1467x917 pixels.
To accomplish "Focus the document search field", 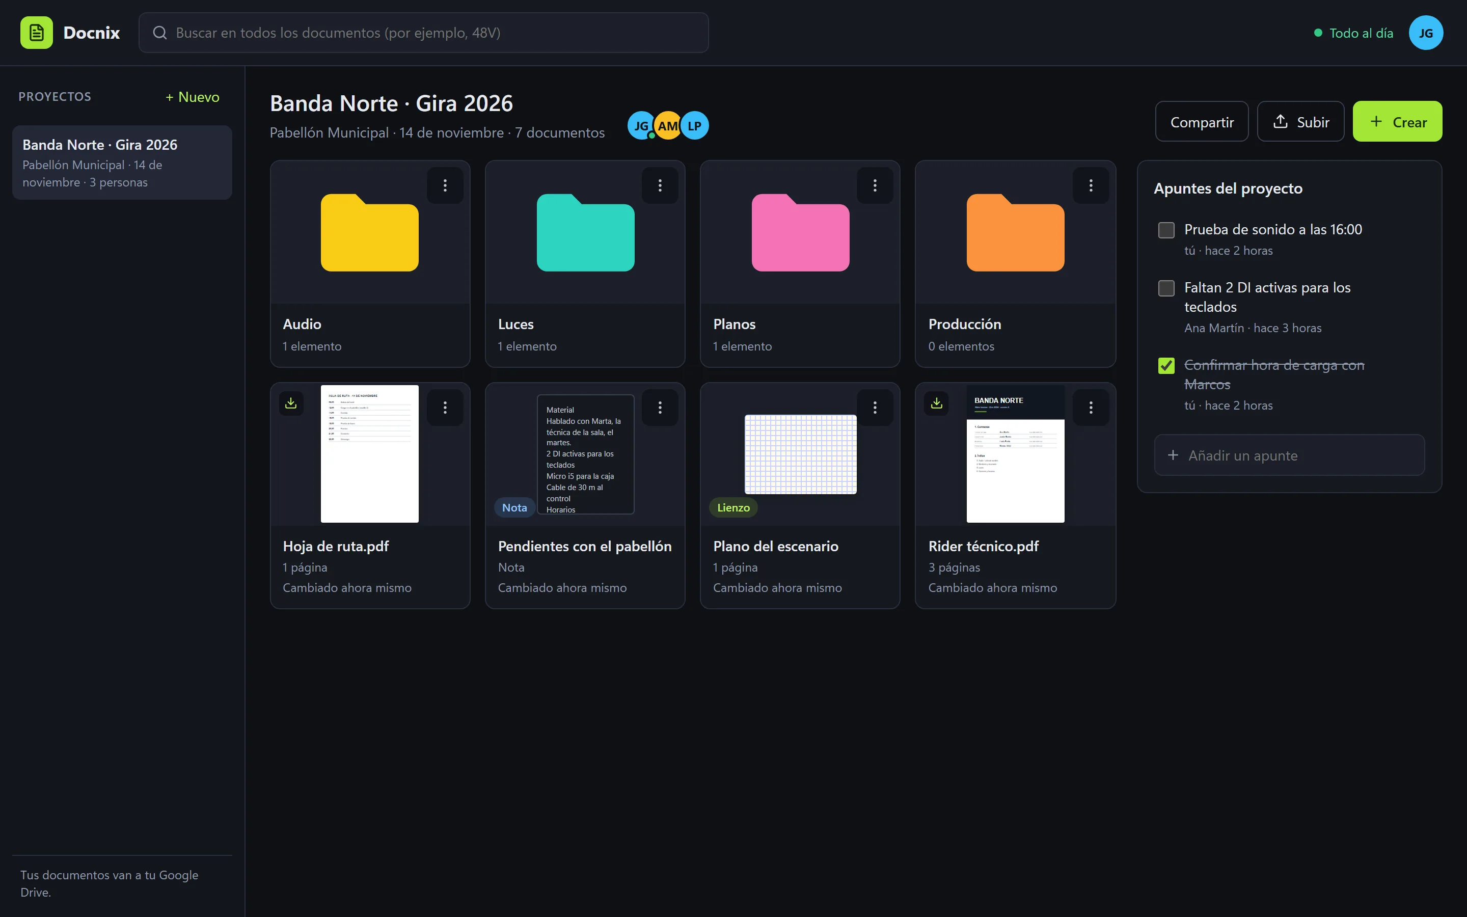I will coord(424,33).
